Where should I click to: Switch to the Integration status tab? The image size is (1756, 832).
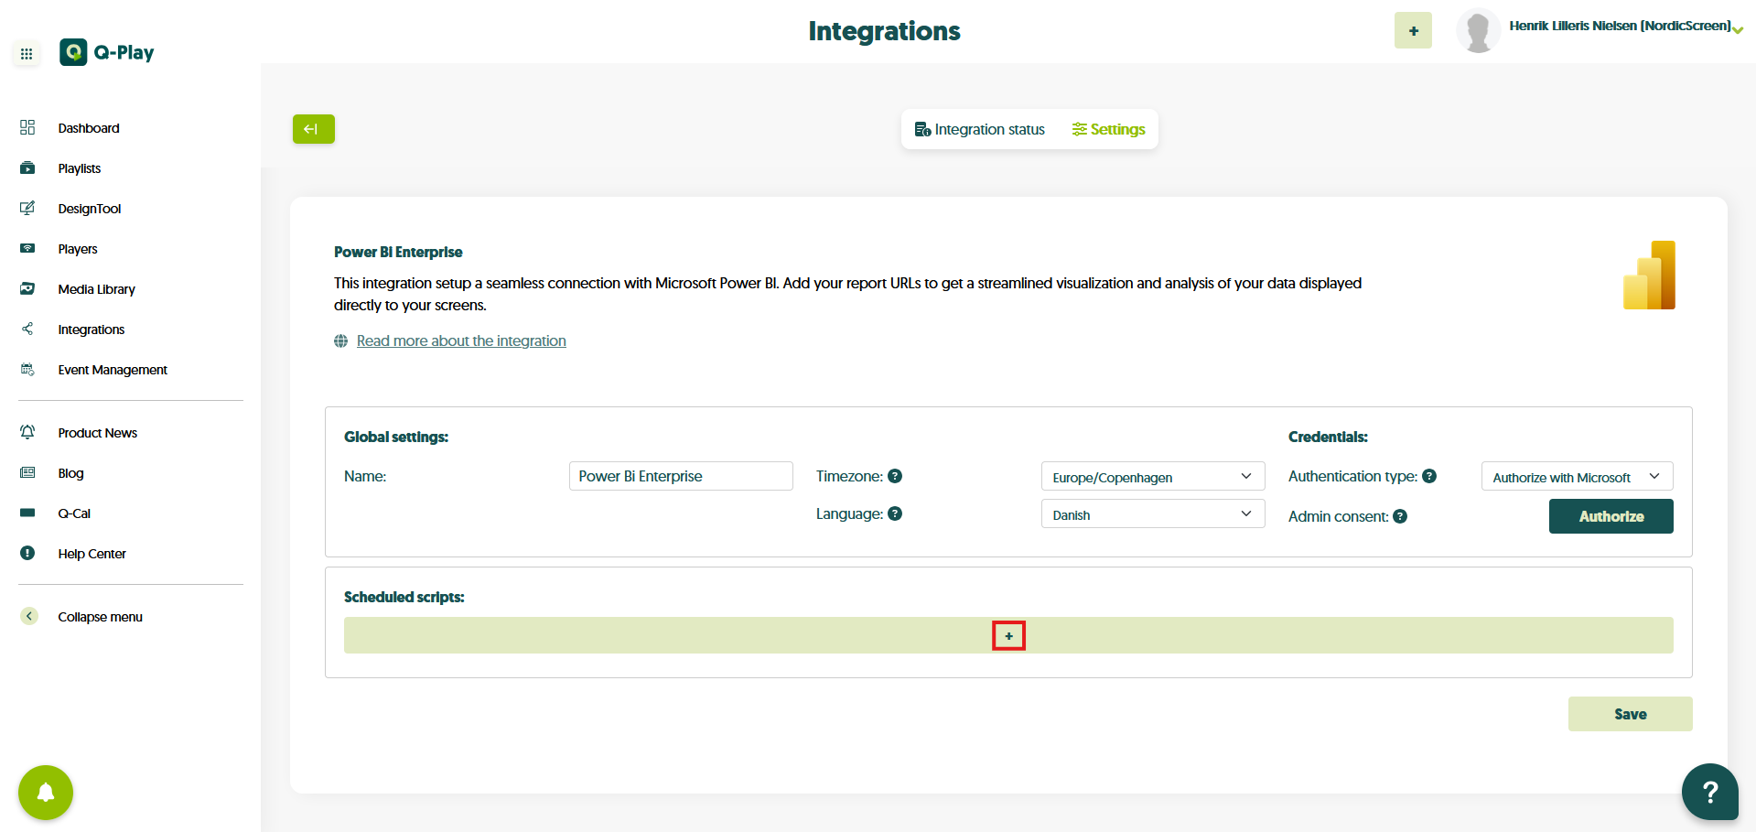click(x=980, y=130)
